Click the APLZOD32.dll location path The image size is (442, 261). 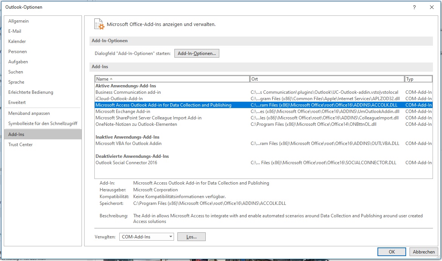[325, 98]
